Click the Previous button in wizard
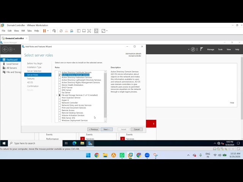 pos(93,129)
